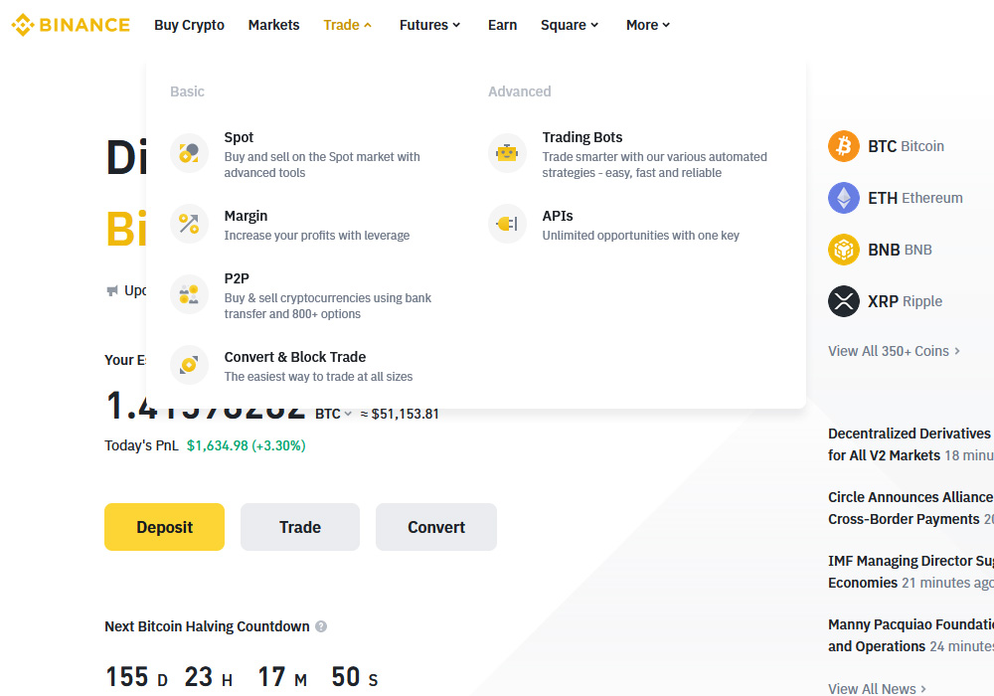Click the yellow Deposit button
The image size is (994, 696).
click(x=164, y=527)
